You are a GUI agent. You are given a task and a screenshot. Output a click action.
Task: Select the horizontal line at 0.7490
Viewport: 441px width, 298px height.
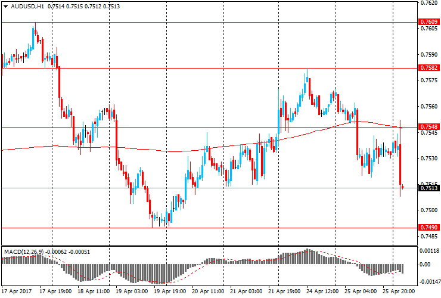209,228
